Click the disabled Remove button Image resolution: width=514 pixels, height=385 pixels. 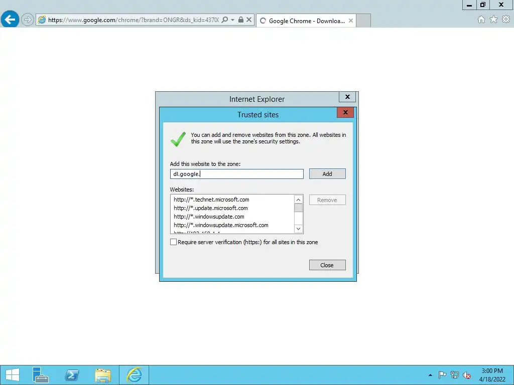[x=327, y=200]
